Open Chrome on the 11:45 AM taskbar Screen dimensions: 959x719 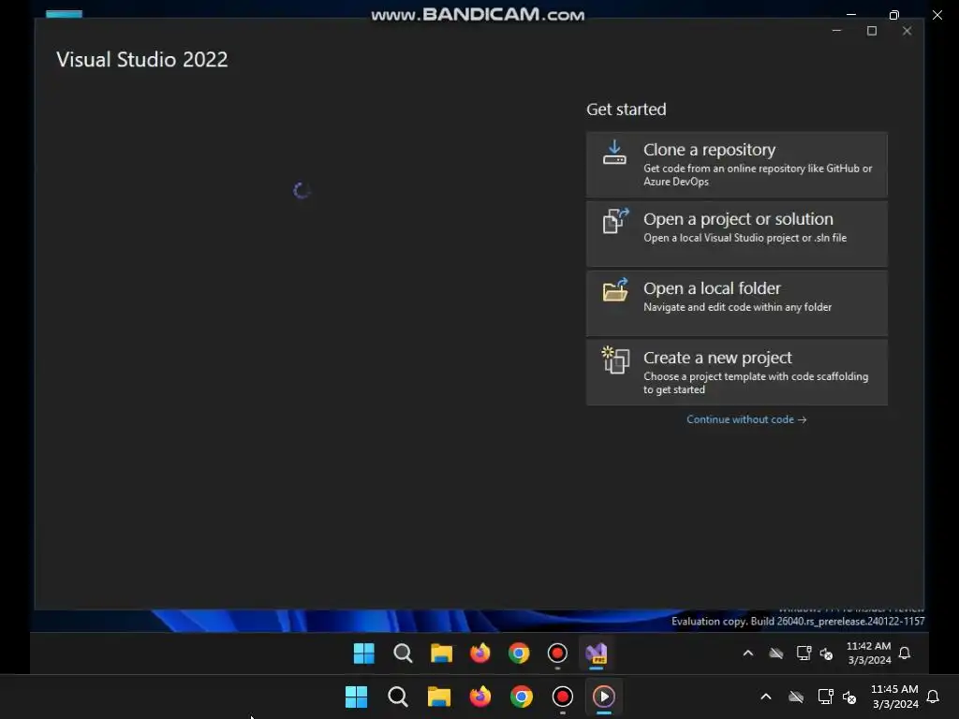click(x=521, y=697)
